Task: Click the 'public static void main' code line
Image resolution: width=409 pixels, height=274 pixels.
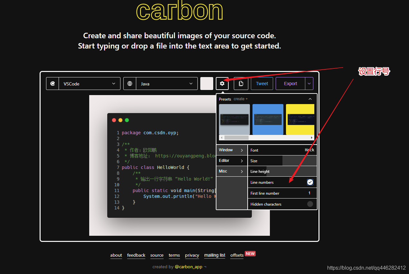Action: click(x=174, y=190)
